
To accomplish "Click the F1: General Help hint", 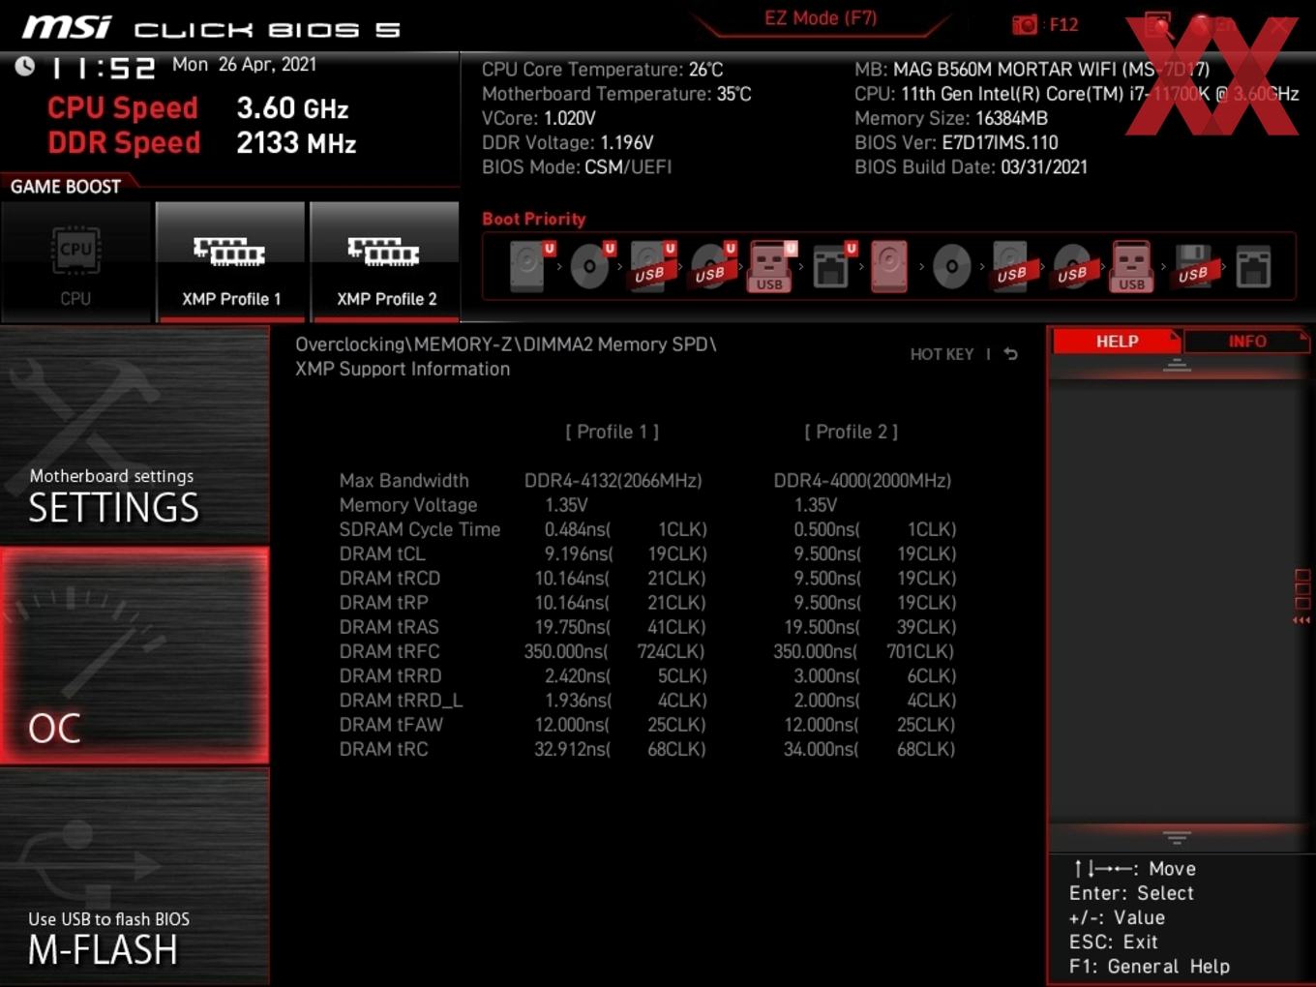I will 1150,967.
